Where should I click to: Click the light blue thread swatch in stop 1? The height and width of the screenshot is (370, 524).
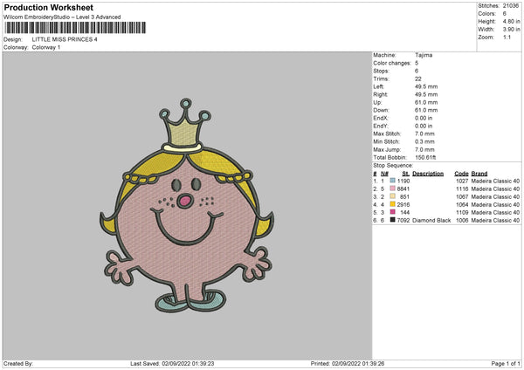[393, 181]
